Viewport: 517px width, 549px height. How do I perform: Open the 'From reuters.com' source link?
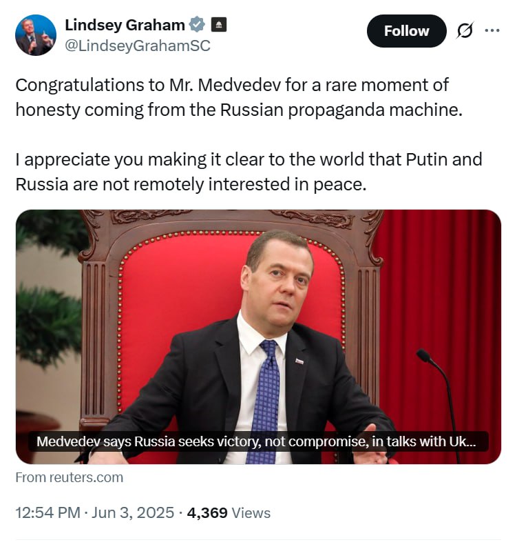pos(70,477)
